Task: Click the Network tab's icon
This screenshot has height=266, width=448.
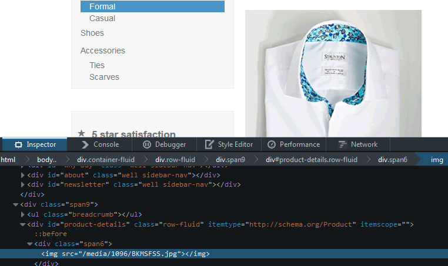Action: click(342, 144)
